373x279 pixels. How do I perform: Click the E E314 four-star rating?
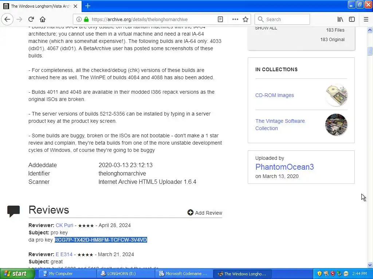[x=85, y=255]
